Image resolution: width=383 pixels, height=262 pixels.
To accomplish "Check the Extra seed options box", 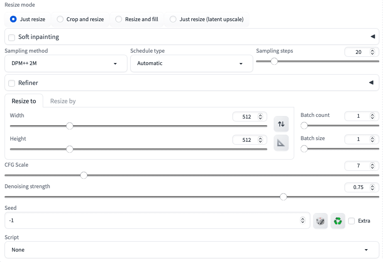I will (351, 221).
